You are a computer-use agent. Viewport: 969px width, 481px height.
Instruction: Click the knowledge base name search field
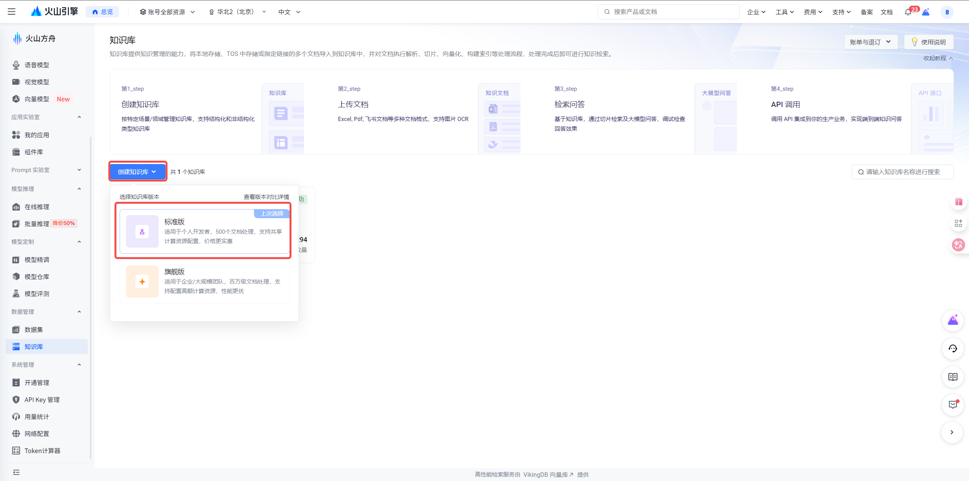[x=902, y=172]
